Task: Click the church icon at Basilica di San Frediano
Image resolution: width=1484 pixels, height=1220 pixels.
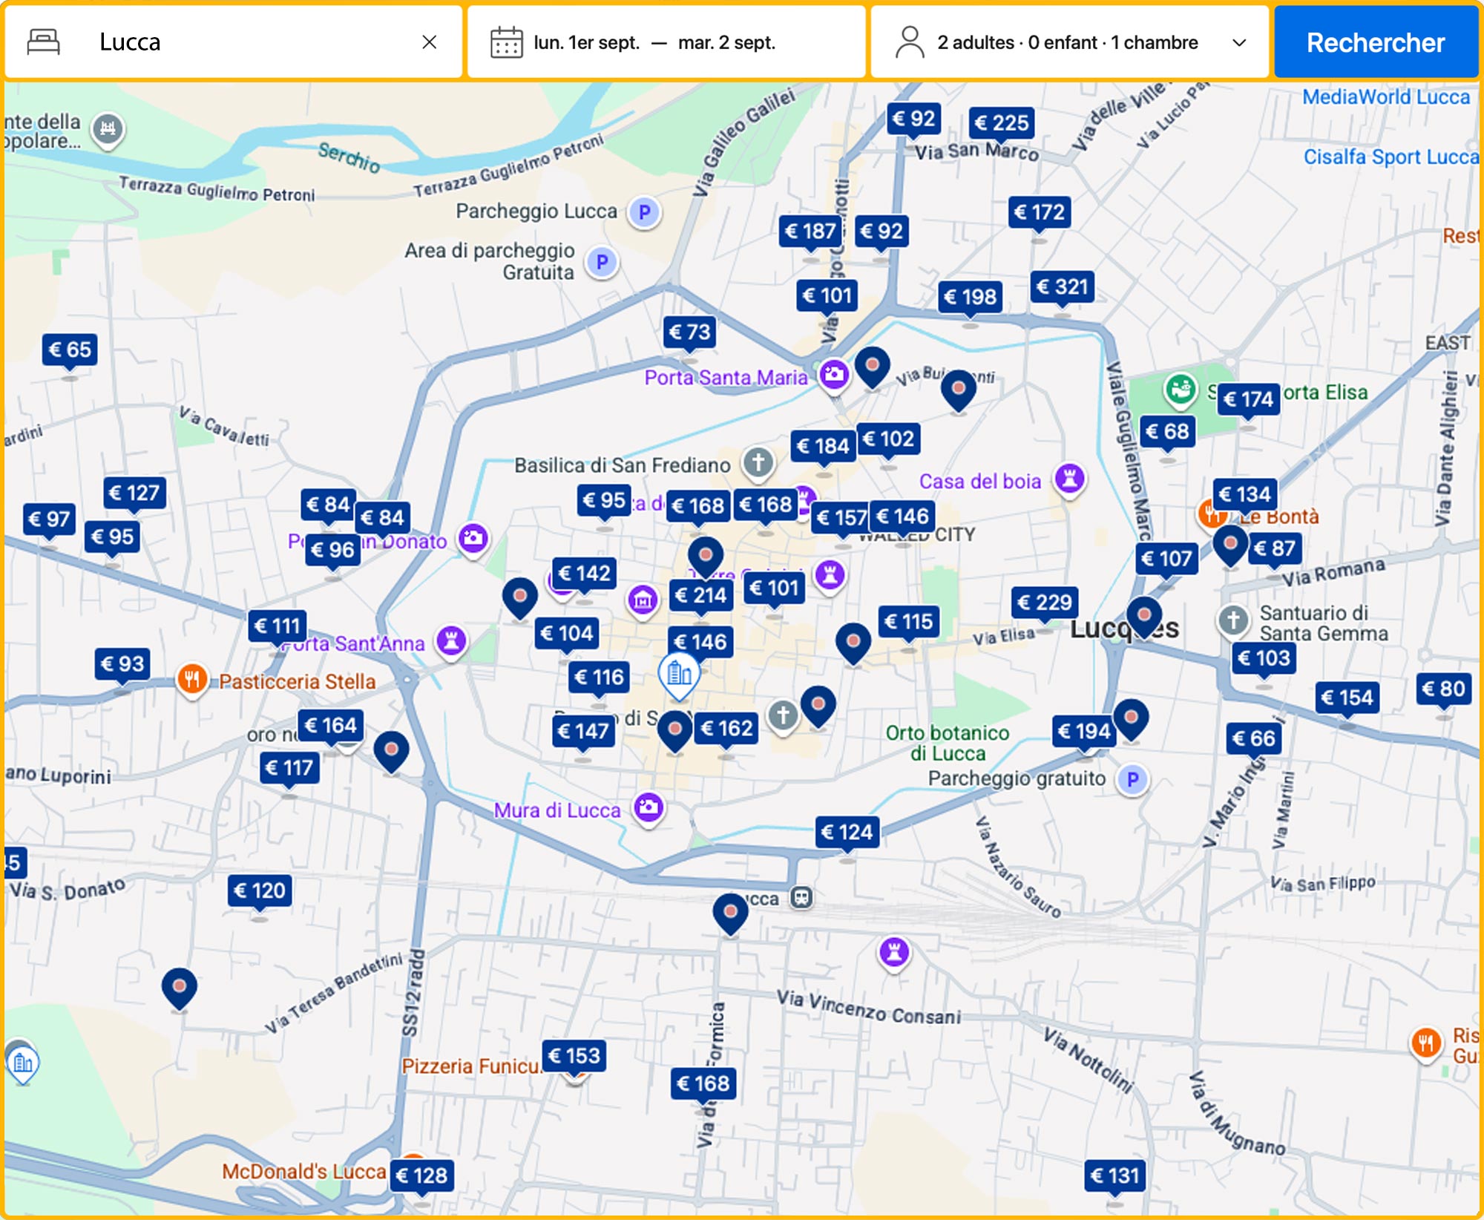Action: coord(758,461)
